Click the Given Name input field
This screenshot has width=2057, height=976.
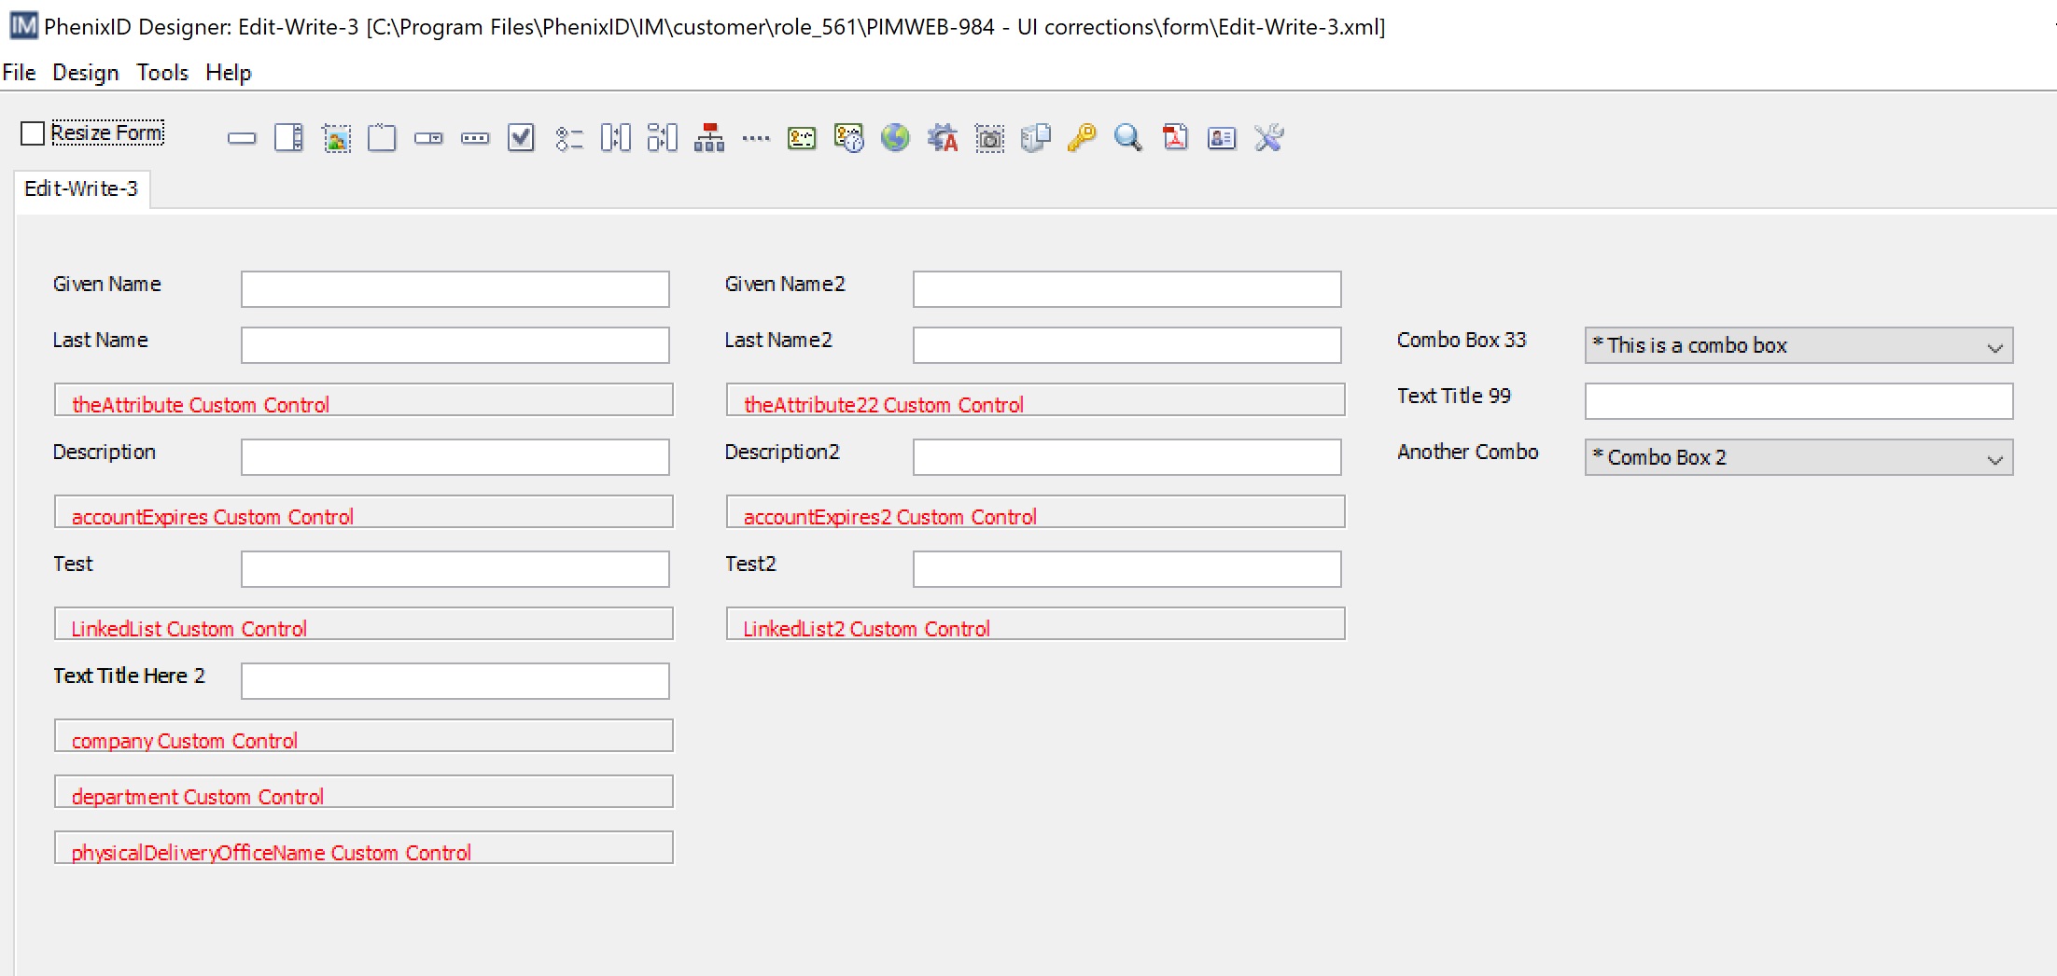tap(455, 289)
